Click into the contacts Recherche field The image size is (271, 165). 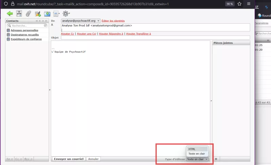27,26
